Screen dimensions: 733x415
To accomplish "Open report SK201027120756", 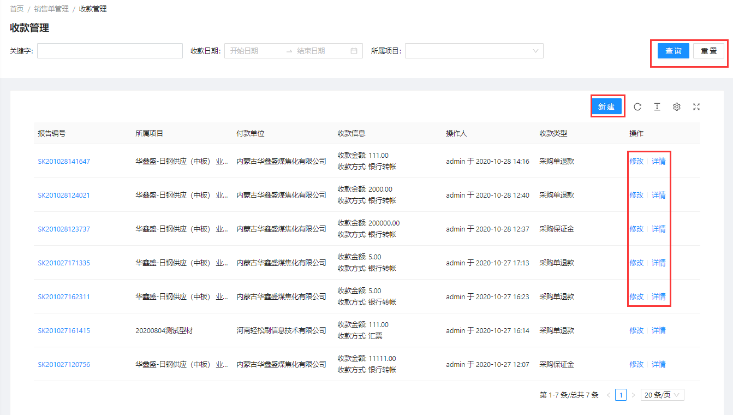I will point(64,365).
